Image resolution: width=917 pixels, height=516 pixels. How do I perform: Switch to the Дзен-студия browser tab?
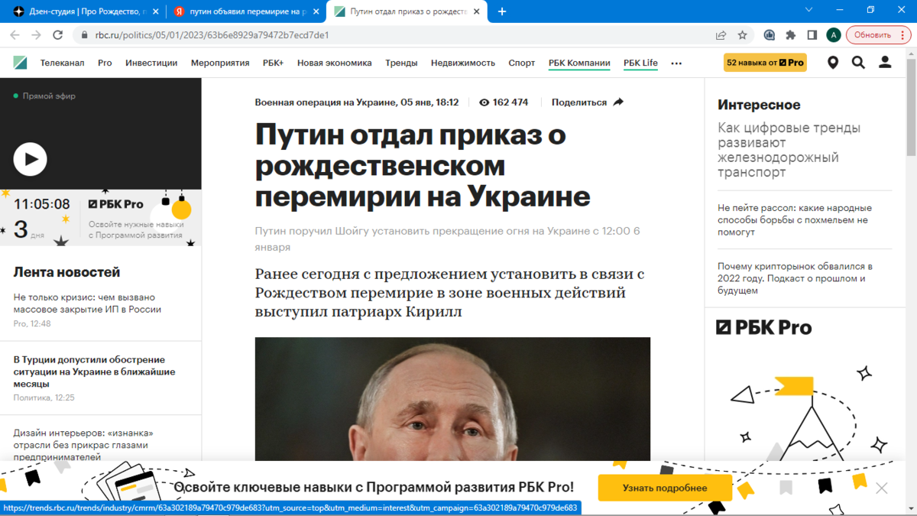pos(79,11)
